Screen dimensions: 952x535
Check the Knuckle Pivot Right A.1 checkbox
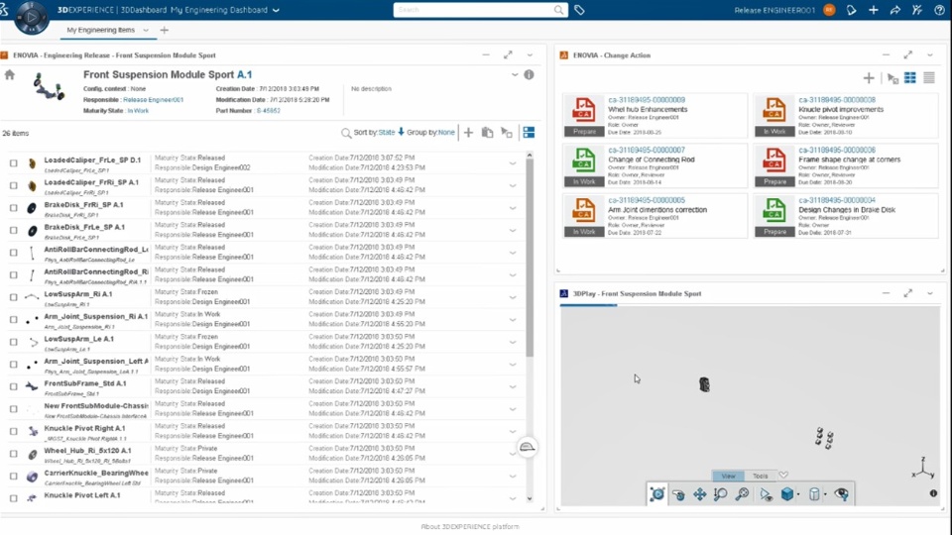point(13,431)
